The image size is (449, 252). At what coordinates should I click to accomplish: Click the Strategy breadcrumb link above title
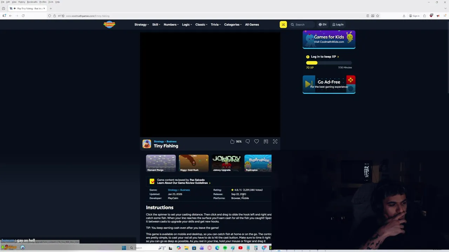click(159, 141)
